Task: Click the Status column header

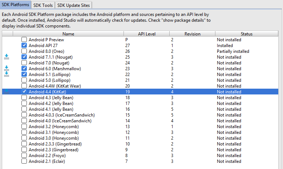Action: point(246,34)
